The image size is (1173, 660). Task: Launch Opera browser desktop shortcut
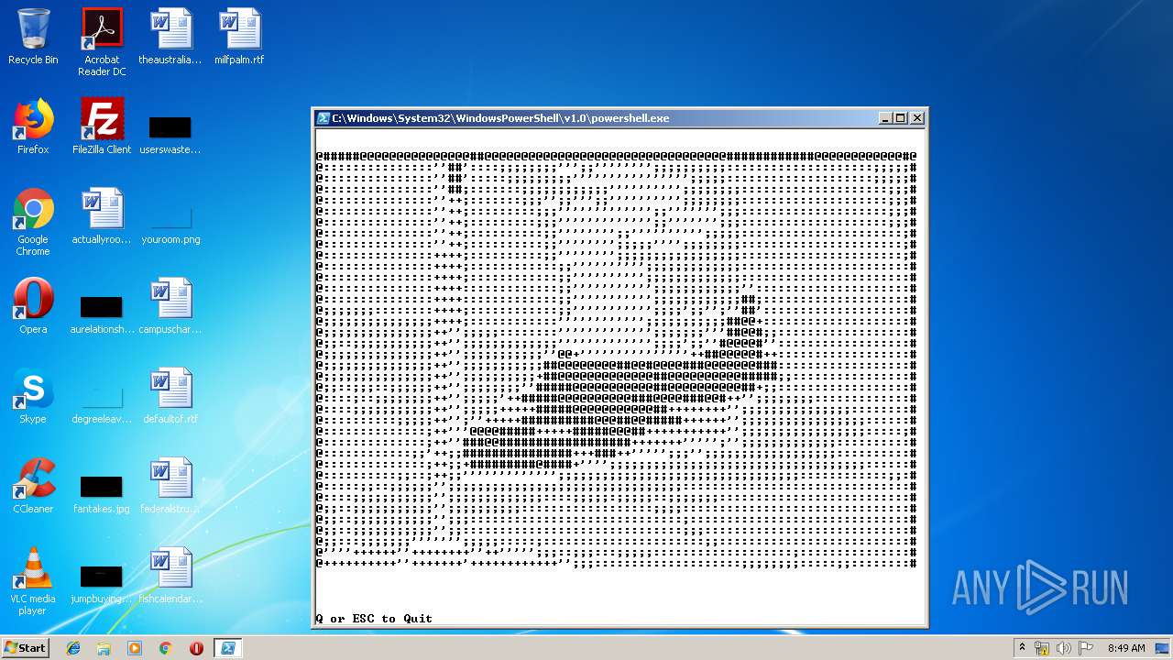(33, 306)
